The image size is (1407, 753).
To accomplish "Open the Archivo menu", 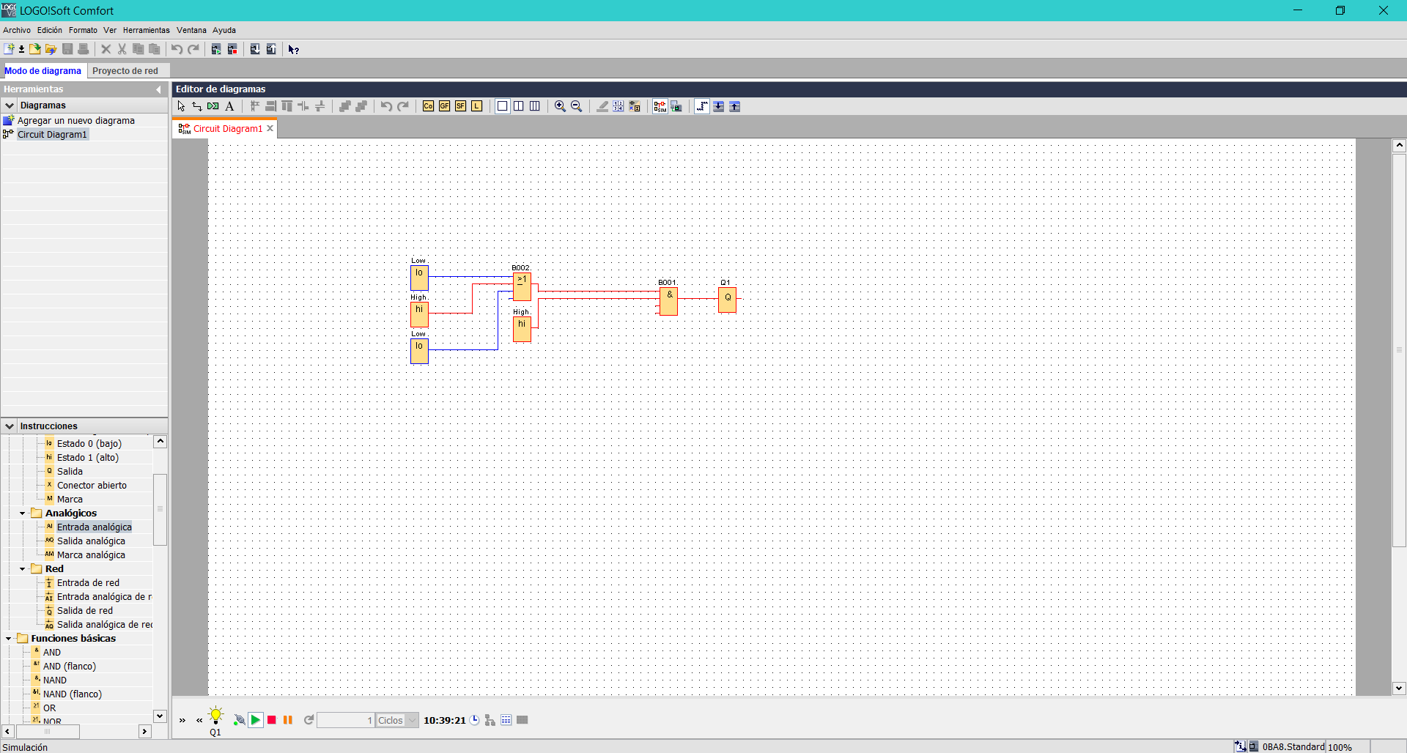I will pos(17,30).
